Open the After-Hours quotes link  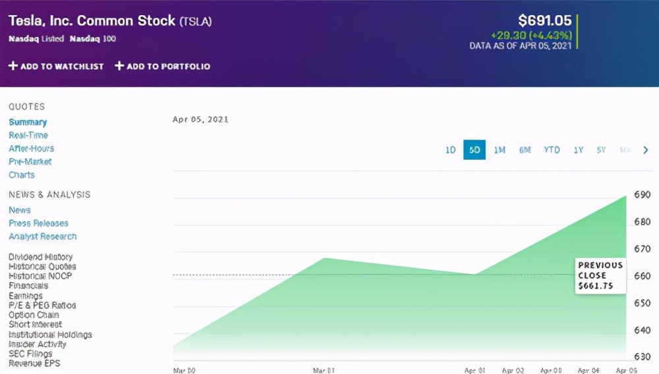[31, 148]
